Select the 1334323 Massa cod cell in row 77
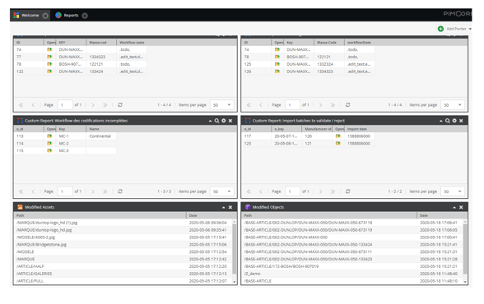 101,57
